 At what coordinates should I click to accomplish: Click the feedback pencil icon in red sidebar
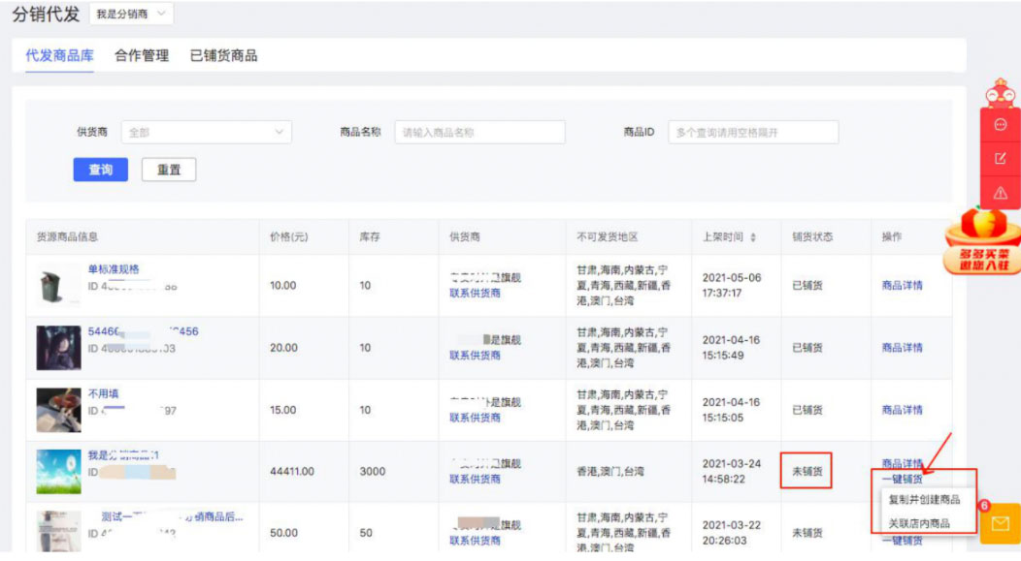pos(1001,159)
